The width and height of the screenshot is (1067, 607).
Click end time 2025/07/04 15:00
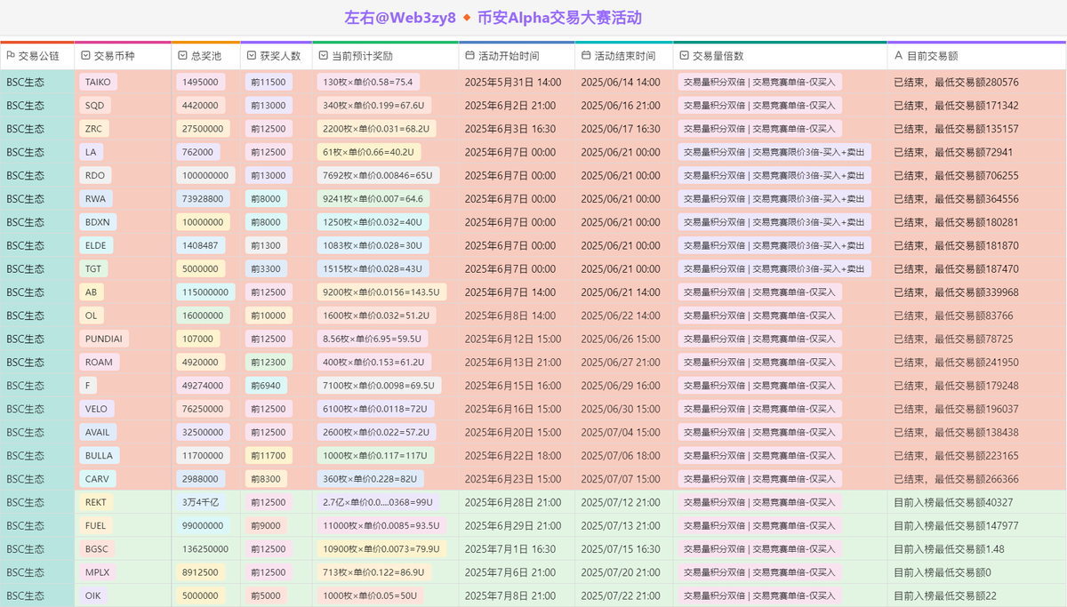coord(621,432)
